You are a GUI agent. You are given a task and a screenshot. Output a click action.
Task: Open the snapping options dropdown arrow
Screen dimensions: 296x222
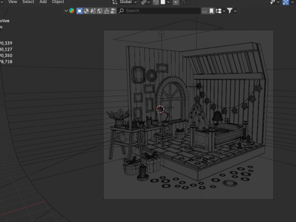click(168, 2)
